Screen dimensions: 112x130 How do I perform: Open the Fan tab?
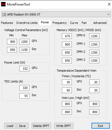coord(84,23)
